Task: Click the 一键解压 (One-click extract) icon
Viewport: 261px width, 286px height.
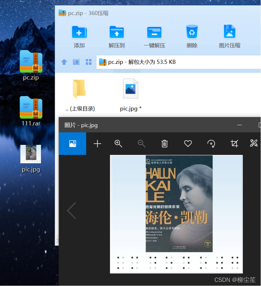Action: [154, 32]
